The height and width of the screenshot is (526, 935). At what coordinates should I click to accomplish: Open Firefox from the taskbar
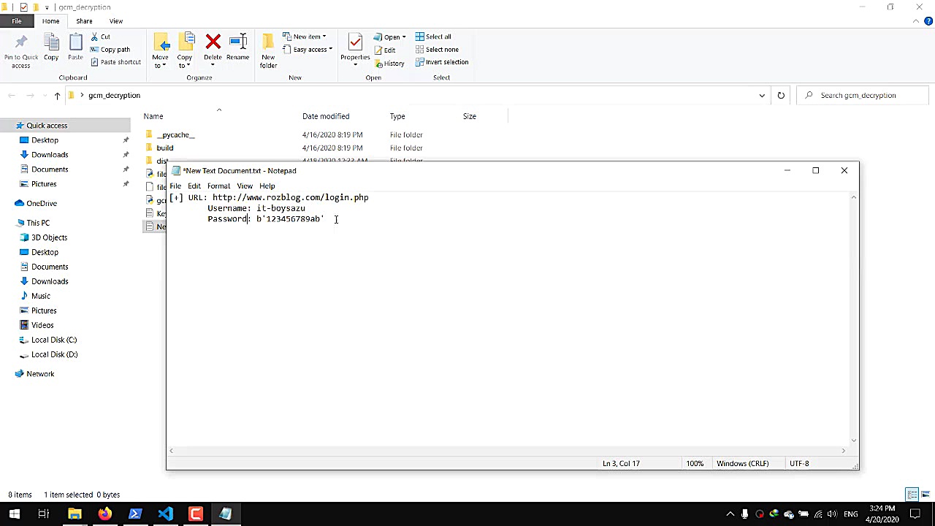click(105, 514)
